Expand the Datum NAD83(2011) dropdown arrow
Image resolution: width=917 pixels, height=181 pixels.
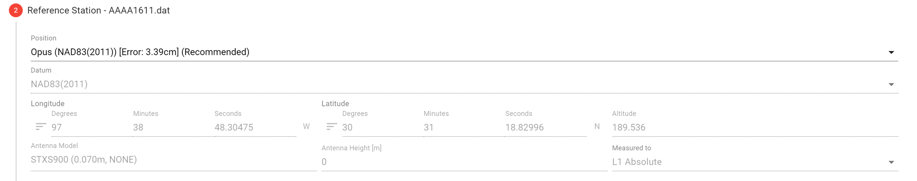coord(891,85)
